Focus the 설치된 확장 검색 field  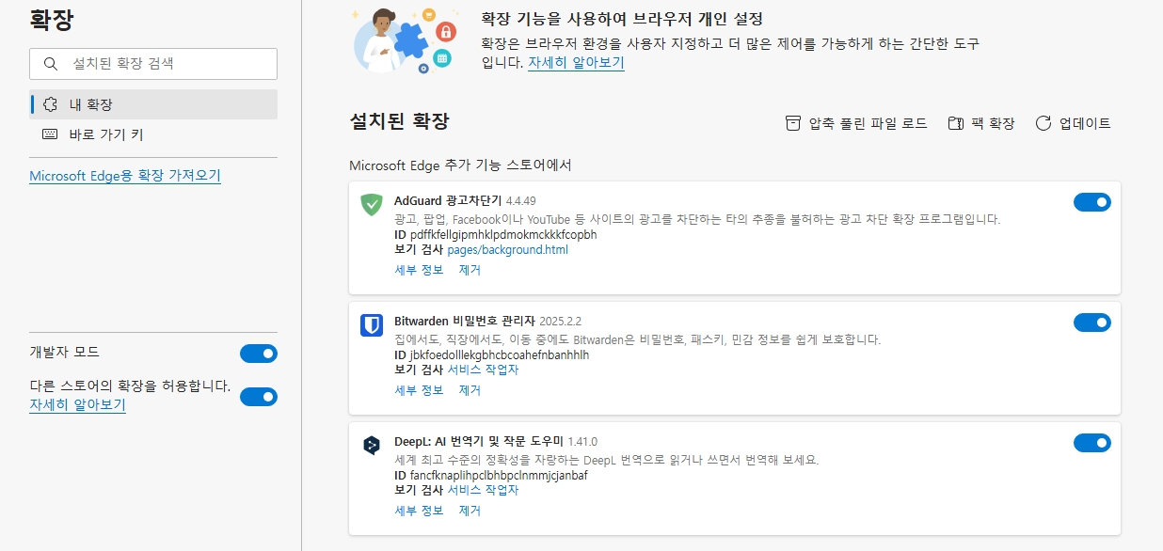[153, 64]
